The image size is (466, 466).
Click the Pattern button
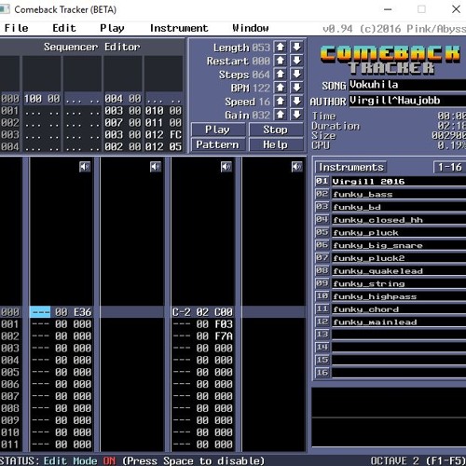tap(218, 144)
